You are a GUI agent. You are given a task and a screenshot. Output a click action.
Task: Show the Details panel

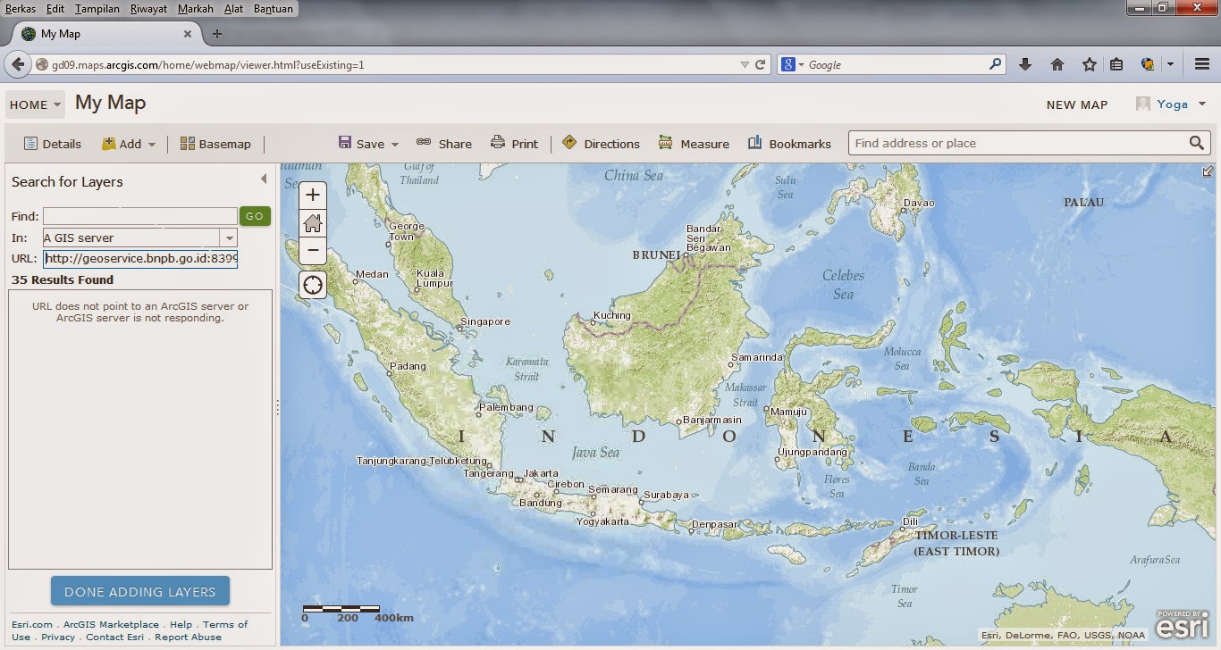pos(51,143)
